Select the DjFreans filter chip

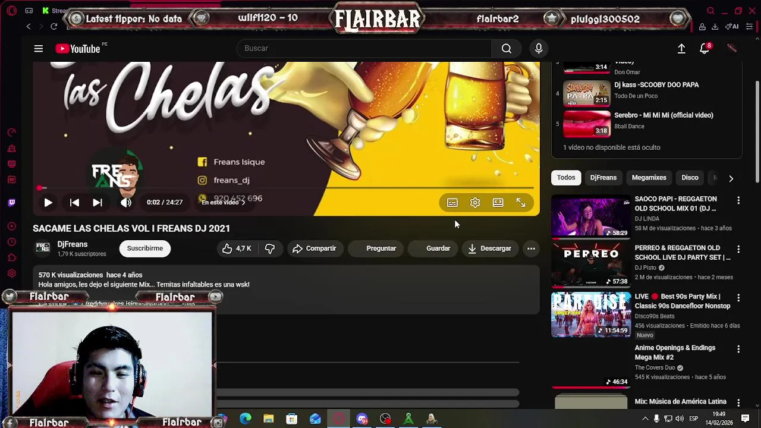(603, 178)
